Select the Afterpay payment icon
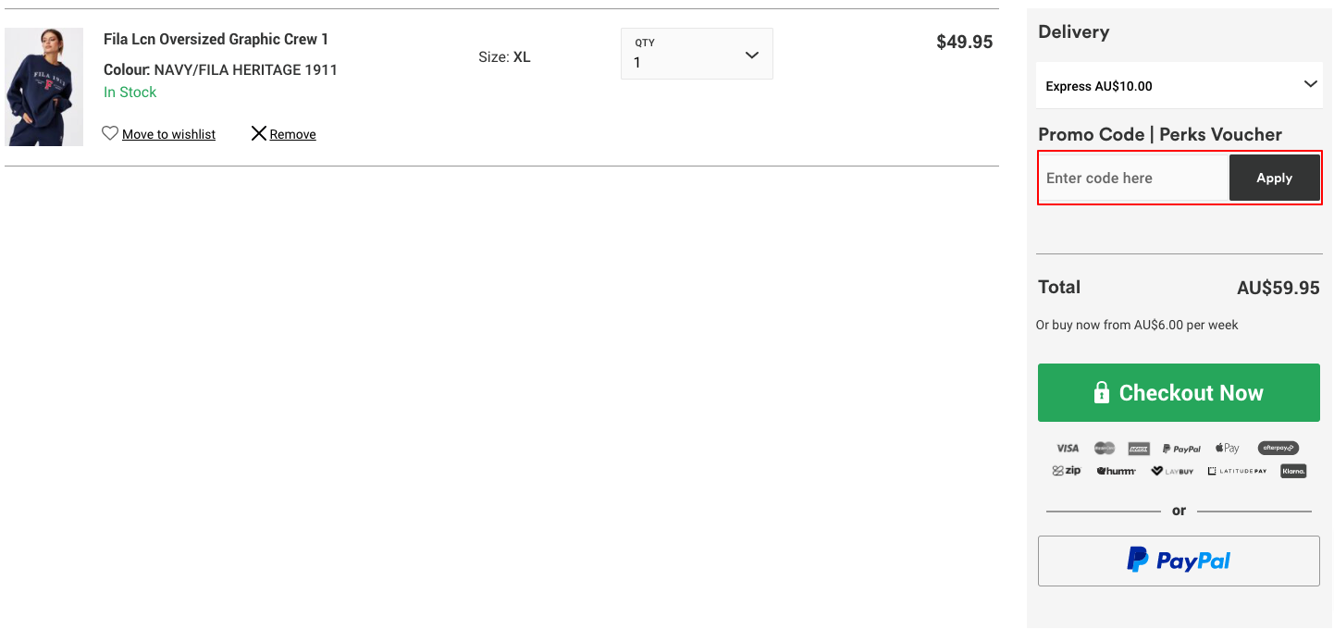 pos(1278,448)
